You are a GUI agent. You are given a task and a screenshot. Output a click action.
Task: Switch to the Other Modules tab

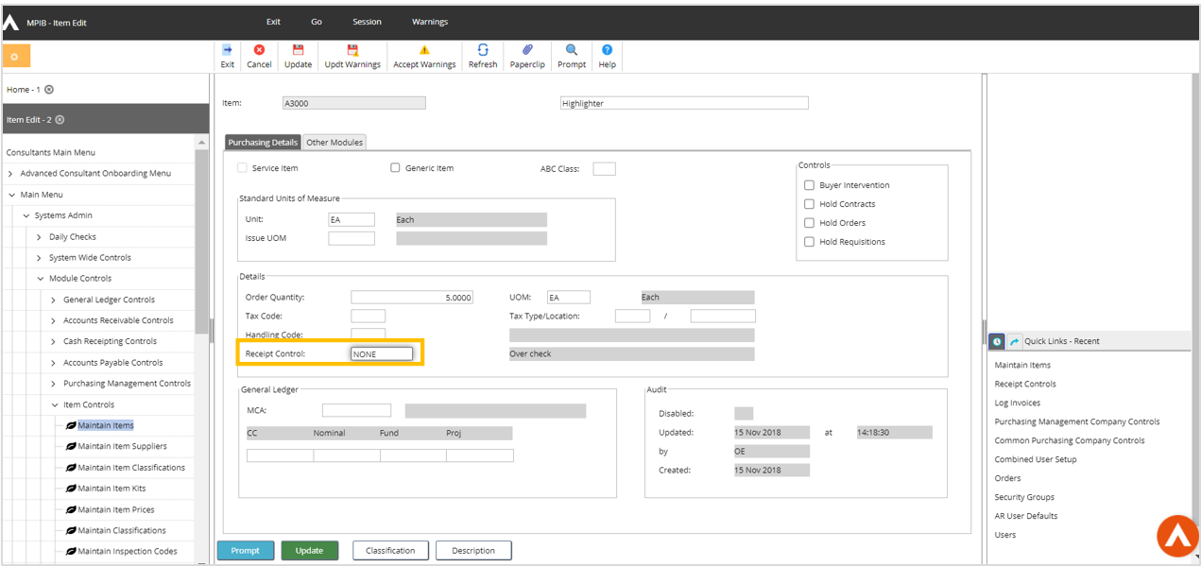pos(335,142)
